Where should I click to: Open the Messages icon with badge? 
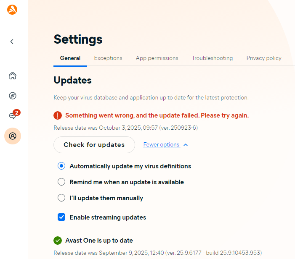pyautogui.click(x=13, y=116)
